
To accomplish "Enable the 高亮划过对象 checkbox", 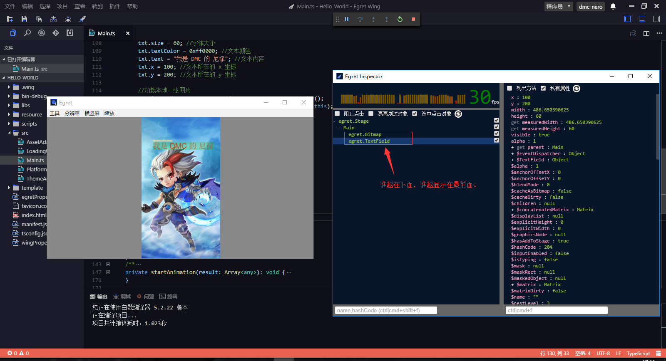I will click(371, 114).
